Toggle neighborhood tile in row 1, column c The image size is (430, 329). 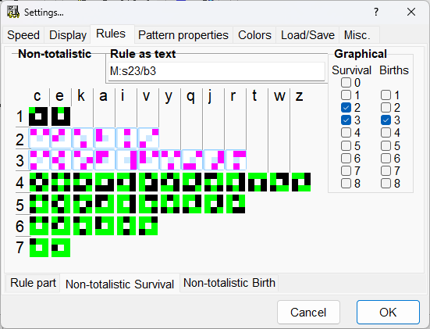(39, 116)
